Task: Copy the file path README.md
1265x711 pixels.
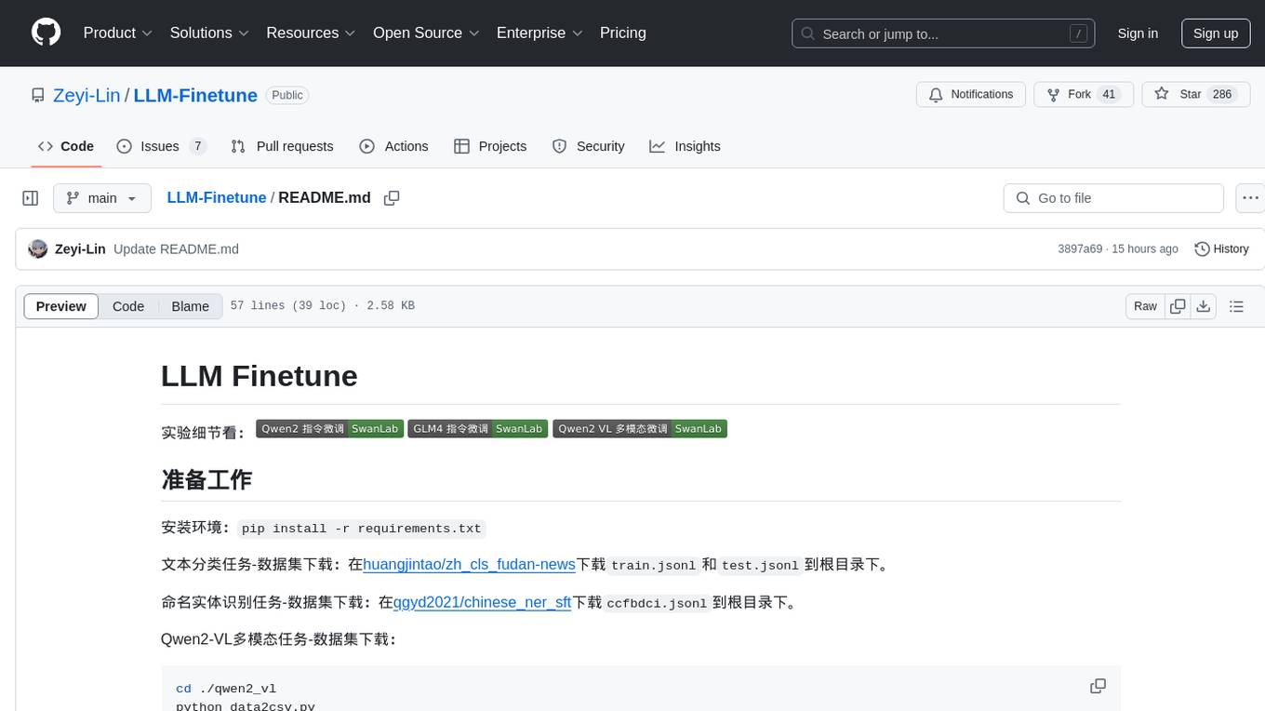Action: (392, 198)
